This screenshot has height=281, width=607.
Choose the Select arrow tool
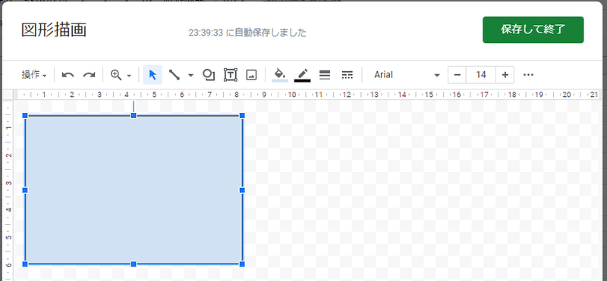point(153,75)
